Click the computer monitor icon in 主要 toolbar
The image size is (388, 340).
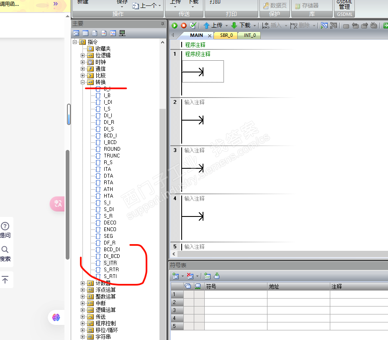(122, 33)
